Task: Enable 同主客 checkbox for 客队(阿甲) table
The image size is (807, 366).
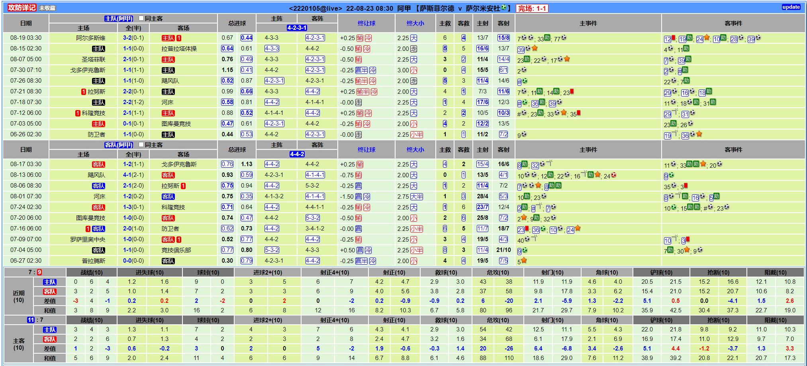Action: [x=141, y=145]
